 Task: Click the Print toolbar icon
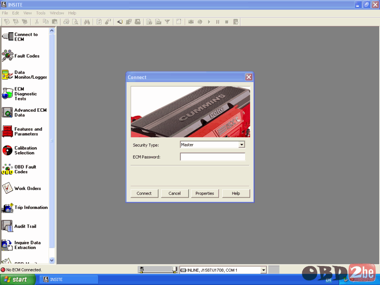[66, 22]
